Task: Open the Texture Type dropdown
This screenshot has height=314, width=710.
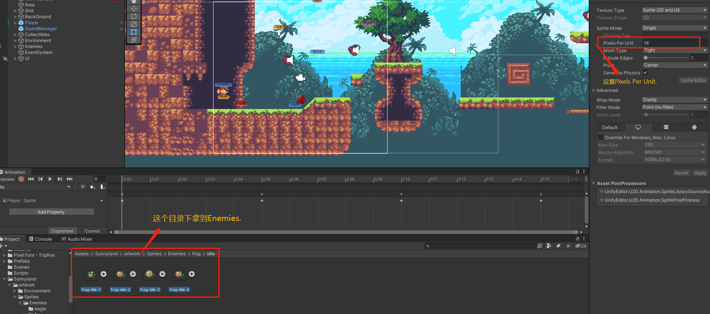Action: [675, 10]
